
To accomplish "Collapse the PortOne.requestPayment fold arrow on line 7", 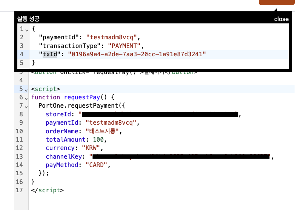I will point(26,107).
